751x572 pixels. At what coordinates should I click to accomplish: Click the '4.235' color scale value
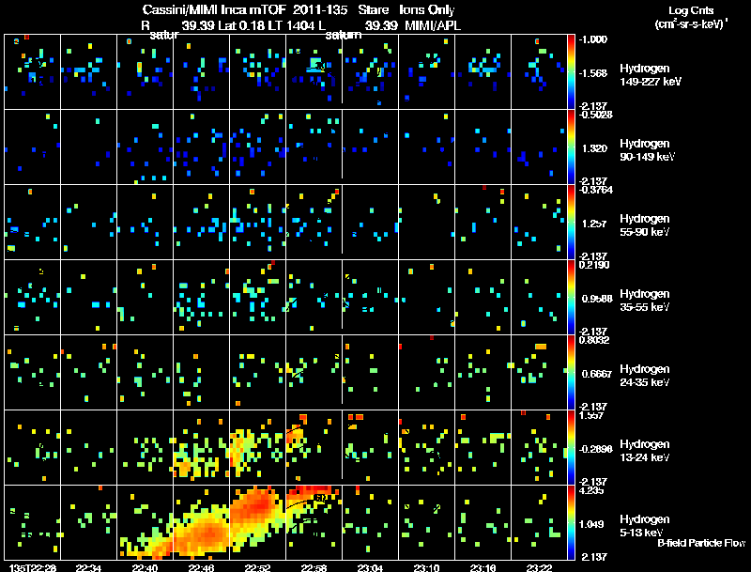point(591,490)
